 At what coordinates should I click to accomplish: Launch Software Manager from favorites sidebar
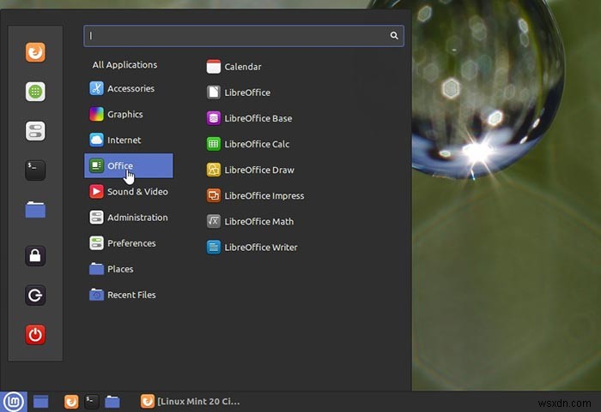tap(35, 92)
